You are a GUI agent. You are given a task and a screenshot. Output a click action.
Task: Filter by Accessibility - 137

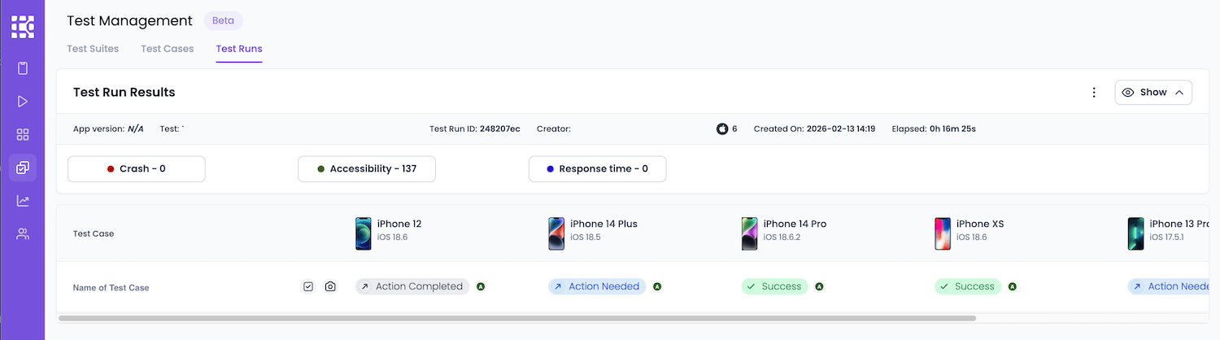(367, 169)
